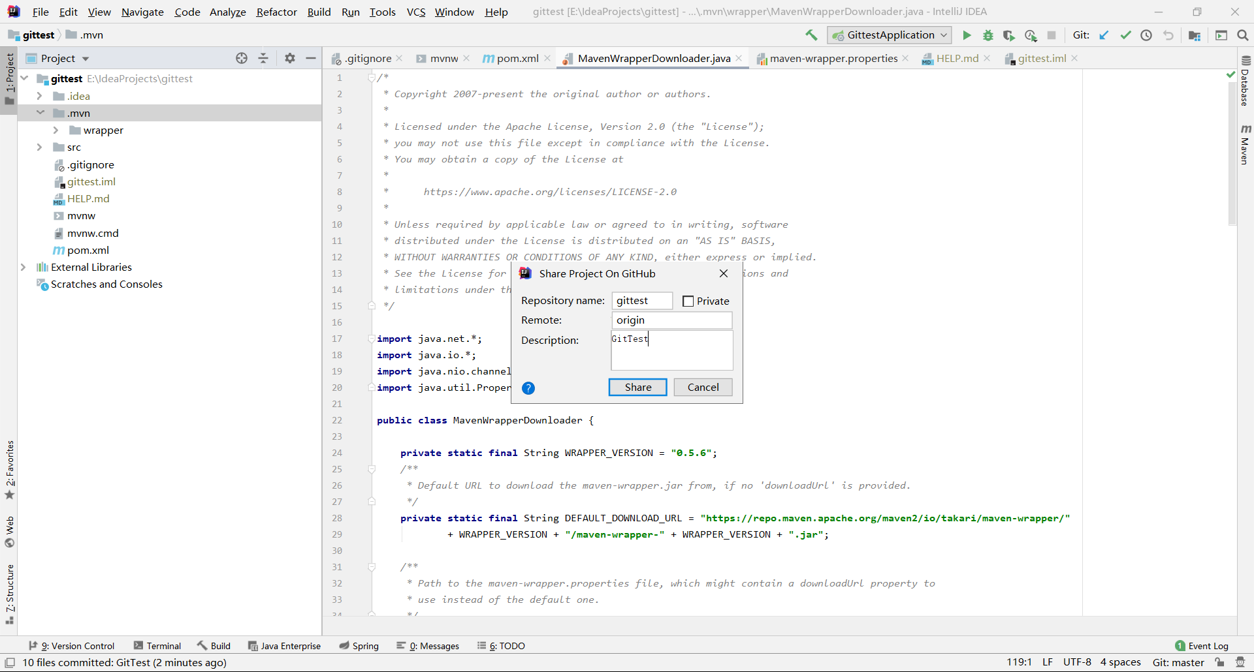Hide the Project panel with minus icon
The height and width of the screenshot is (672, 1254).
(311, 58)
